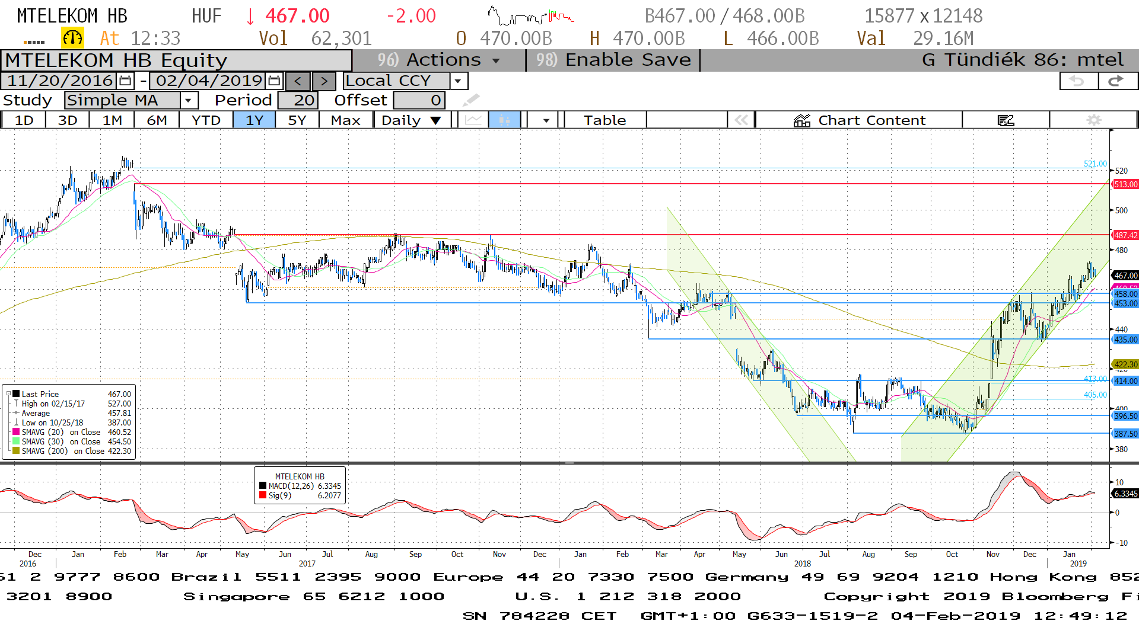Select the 1Y range tab
The image size is (1139, 637).
pyautogui.click(x=254, y=120)
